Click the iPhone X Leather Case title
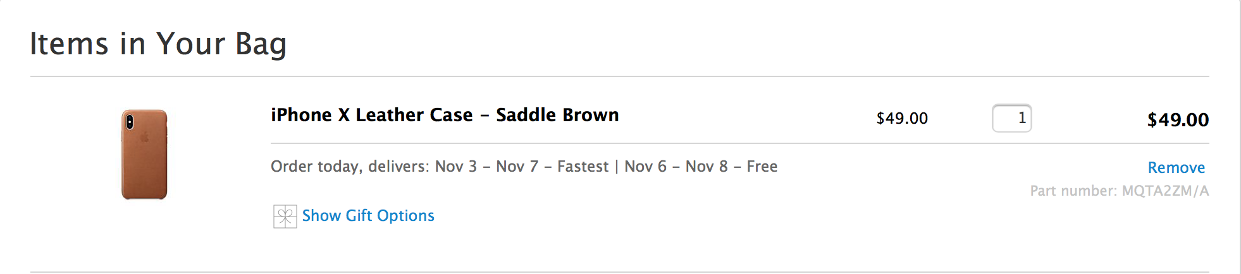The width and height of the screenshot is (1241, 274). click(371, 115)
